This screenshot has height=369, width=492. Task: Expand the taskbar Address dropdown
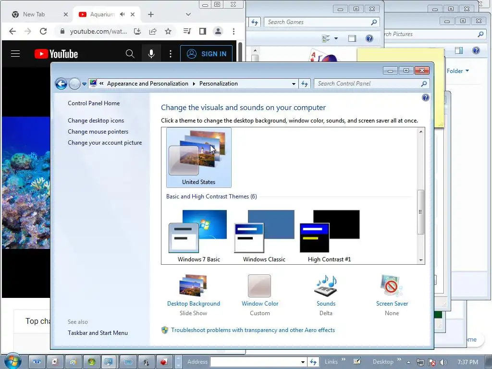tap(303, 362)
